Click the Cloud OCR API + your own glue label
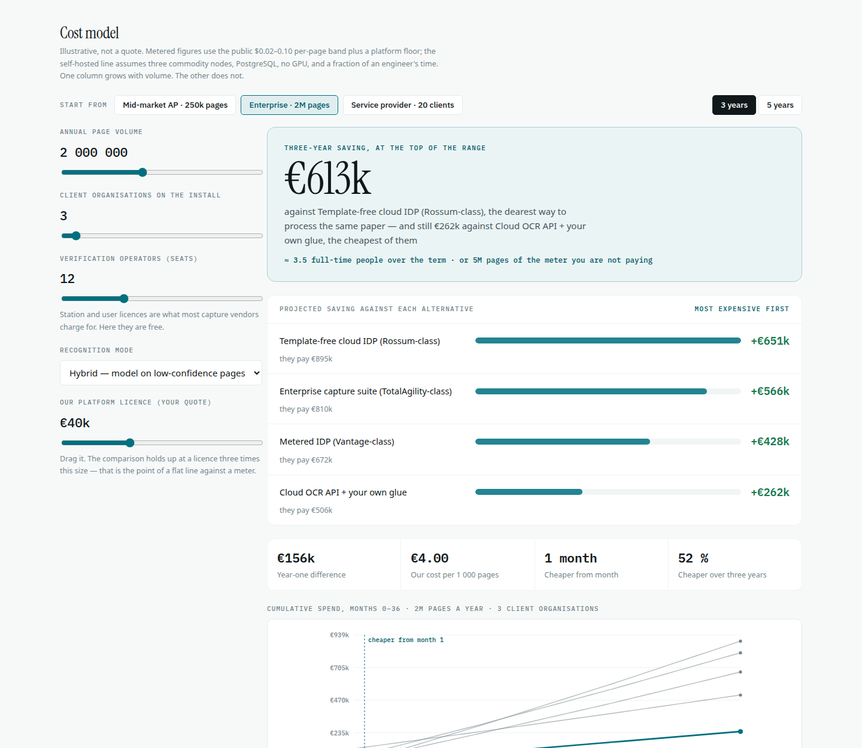862x748 pixels. coord(343,492)
